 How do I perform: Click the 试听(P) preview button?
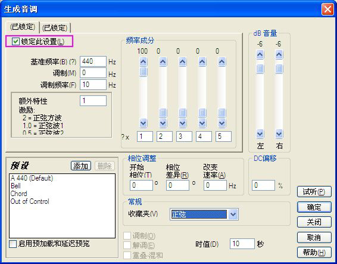[314, 192]
